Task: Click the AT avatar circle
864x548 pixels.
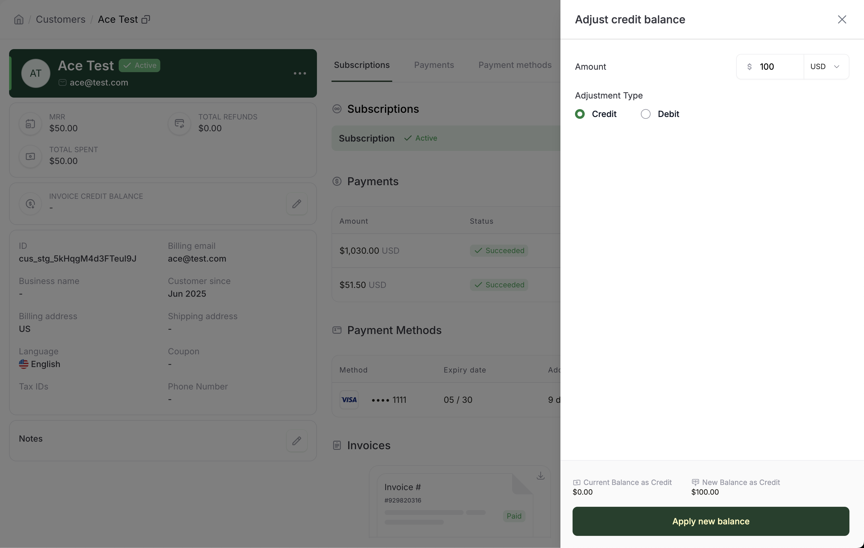Action: pos(36,73)
